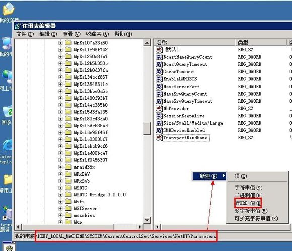Expand the MpKslf9456397 tree node
292x251 pixels.
click(x=60, y=160)
